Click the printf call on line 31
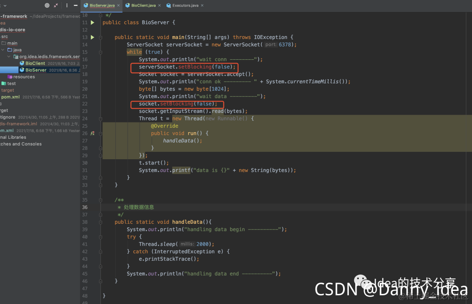 tap(181, 171)
